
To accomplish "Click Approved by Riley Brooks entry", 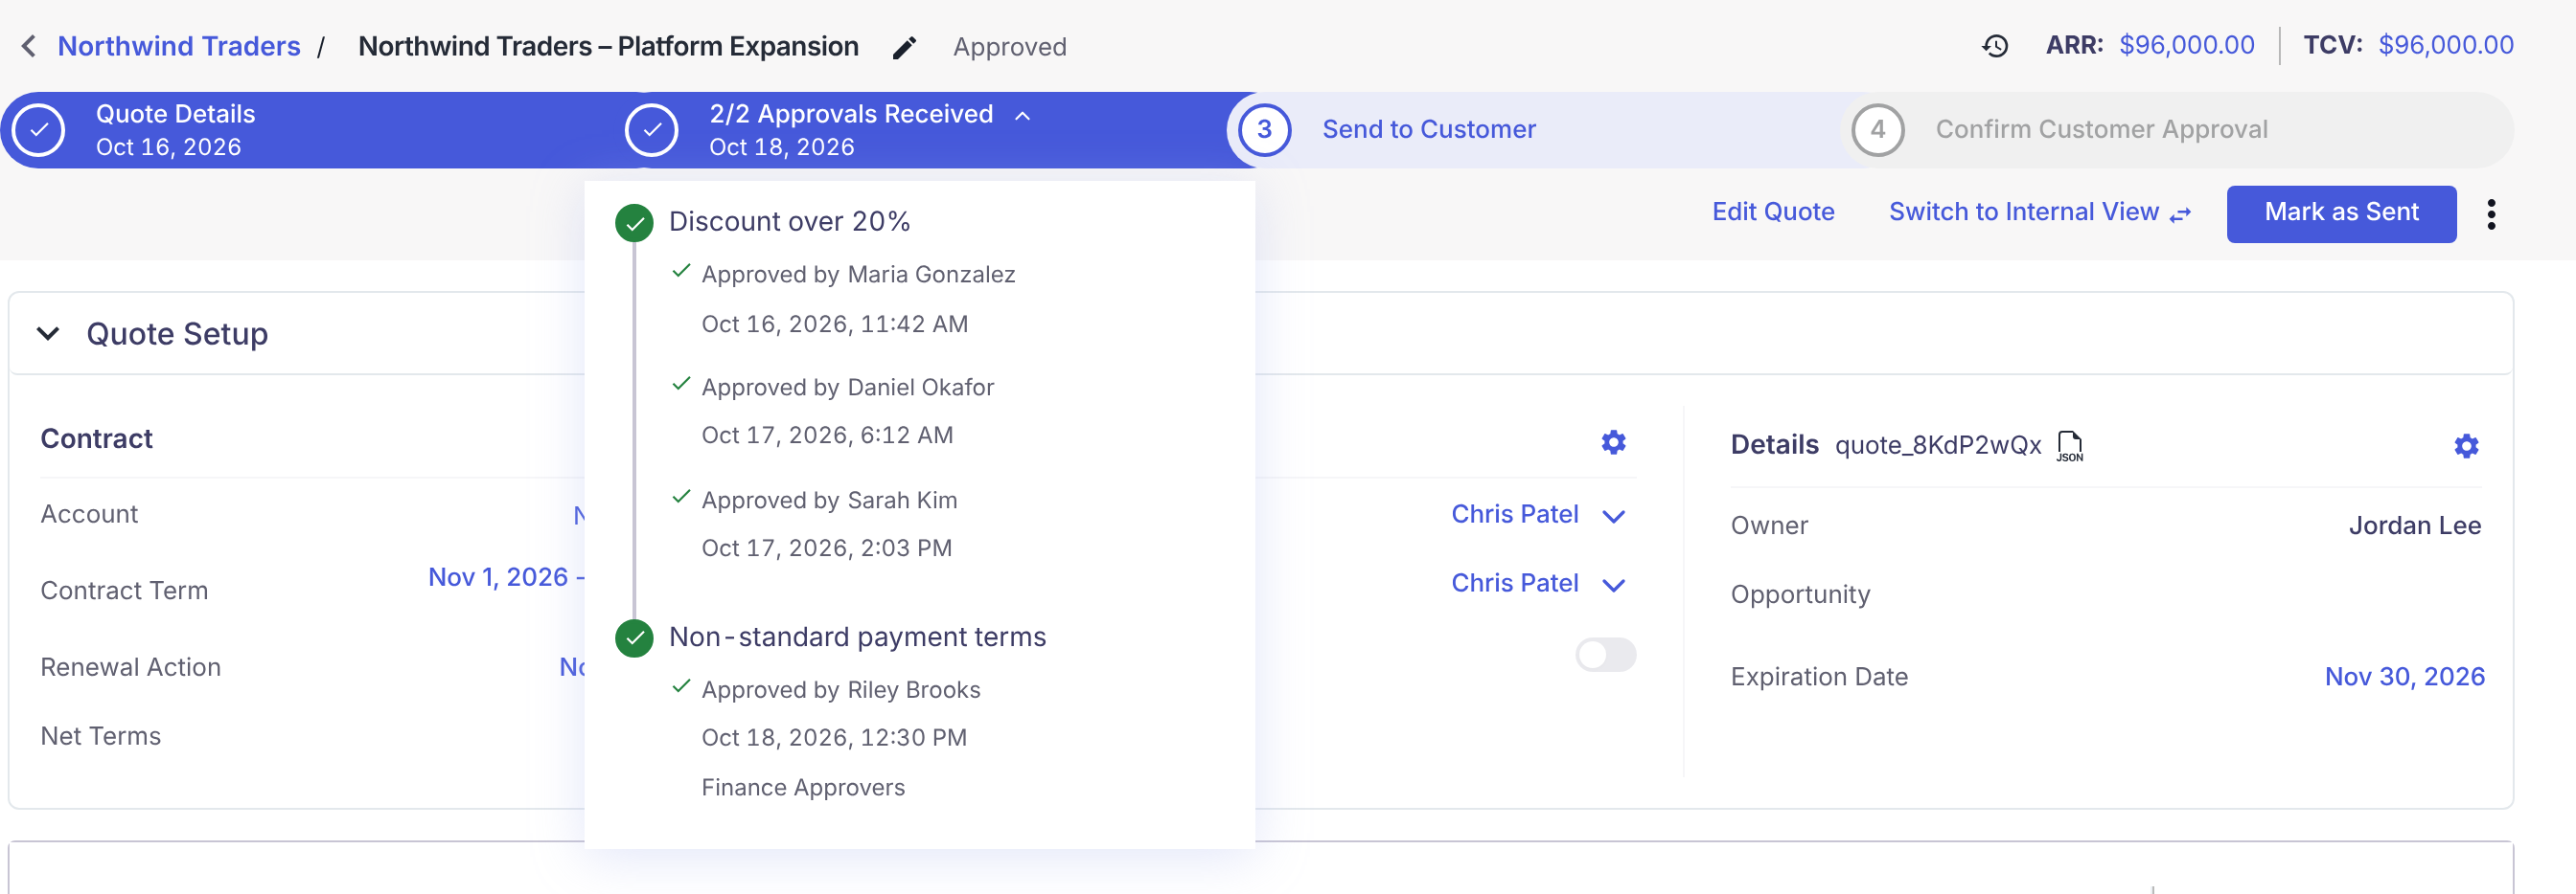I will (840, 690).
